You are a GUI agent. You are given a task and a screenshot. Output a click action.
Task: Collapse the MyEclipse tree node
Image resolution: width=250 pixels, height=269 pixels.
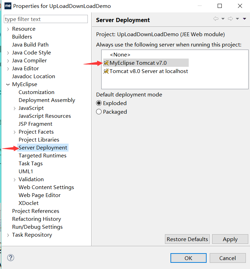click(x=8, y=84)
